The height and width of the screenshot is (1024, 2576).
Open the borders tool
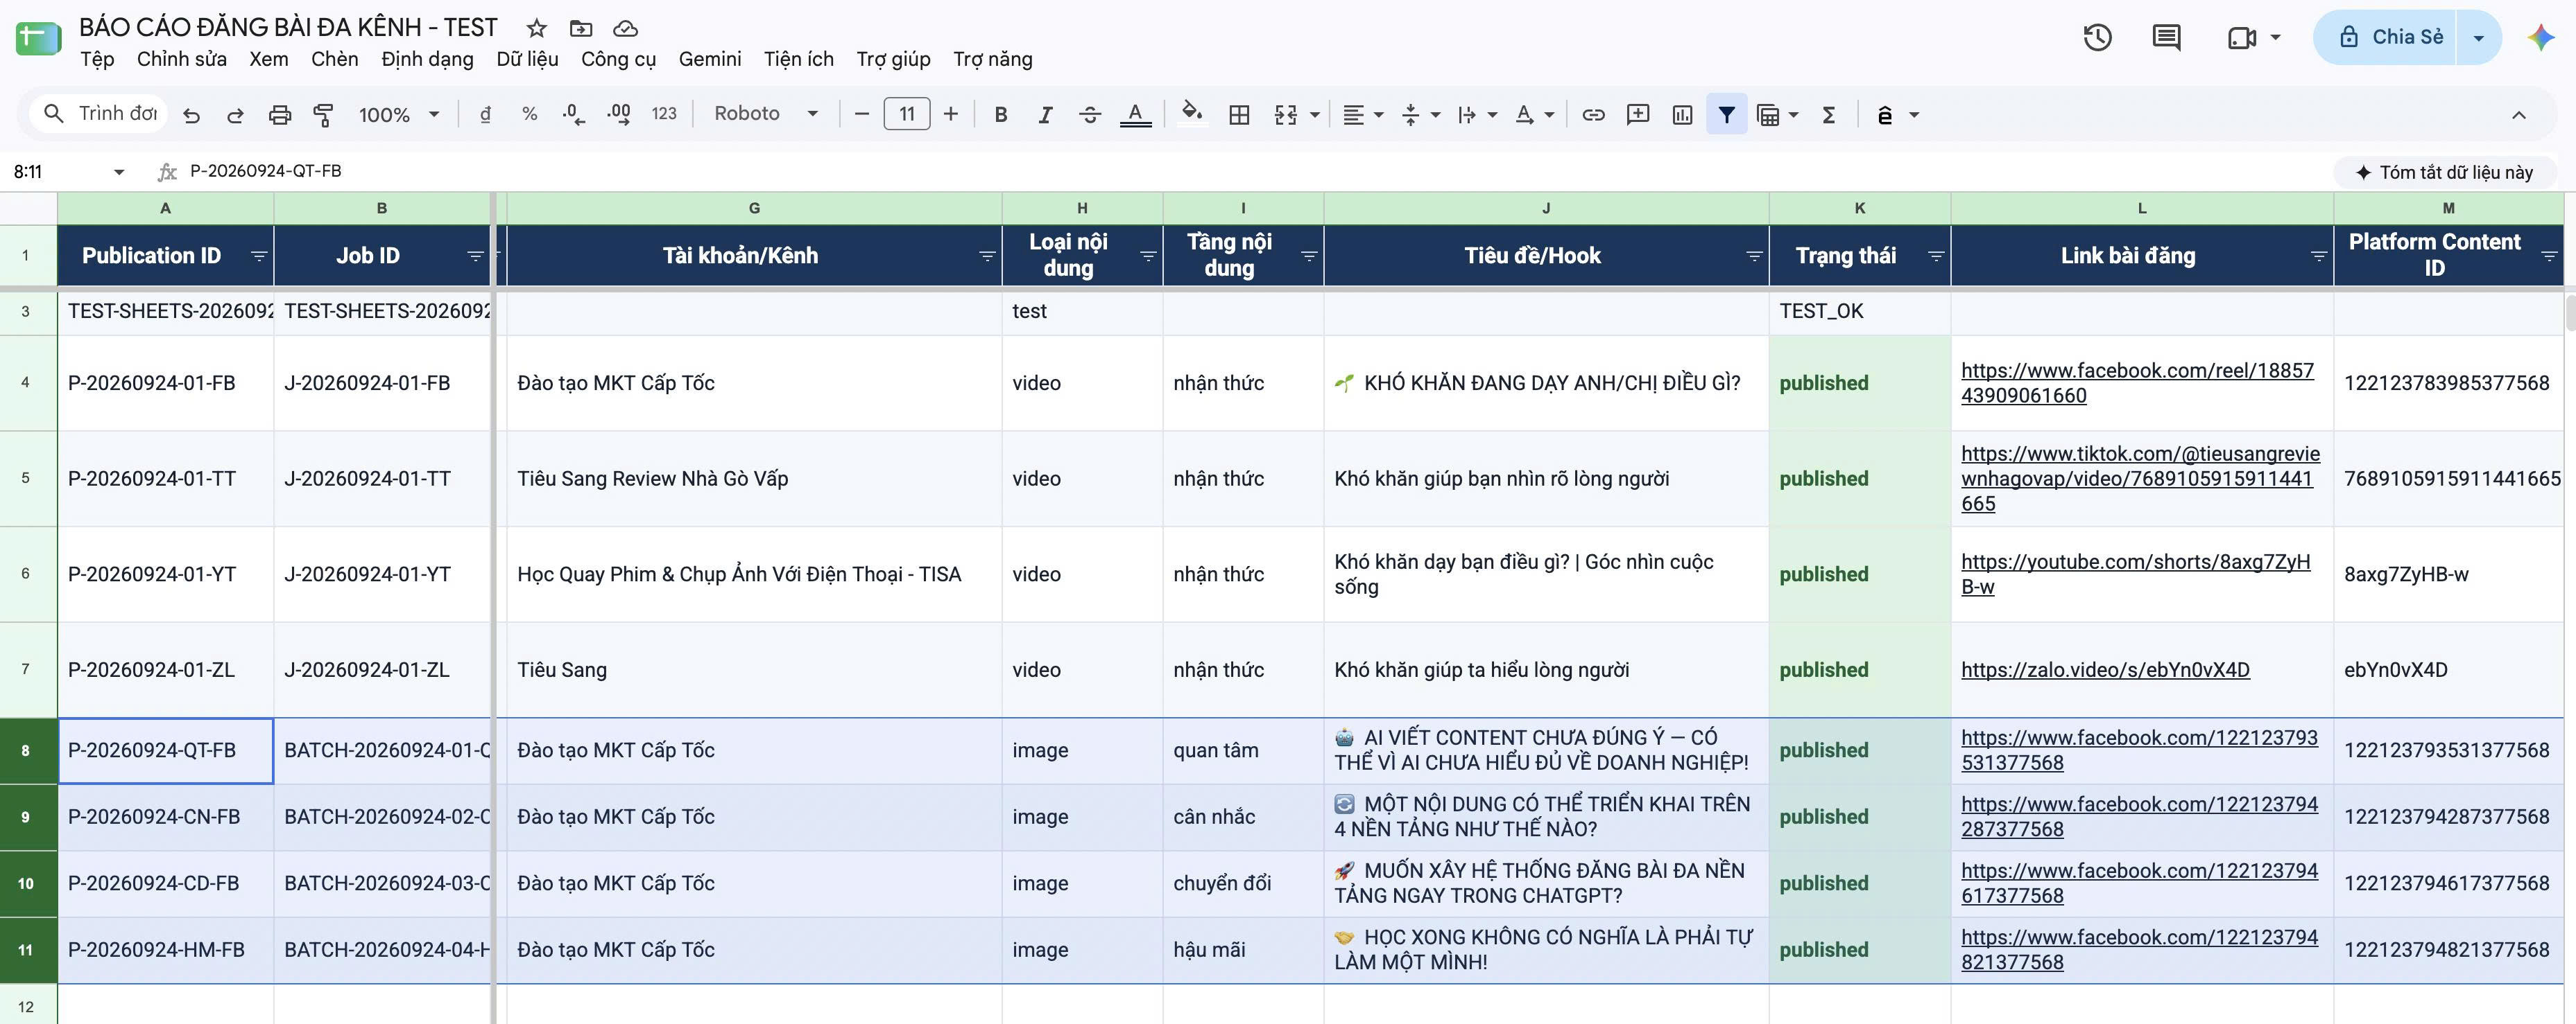click(1239, 115)
